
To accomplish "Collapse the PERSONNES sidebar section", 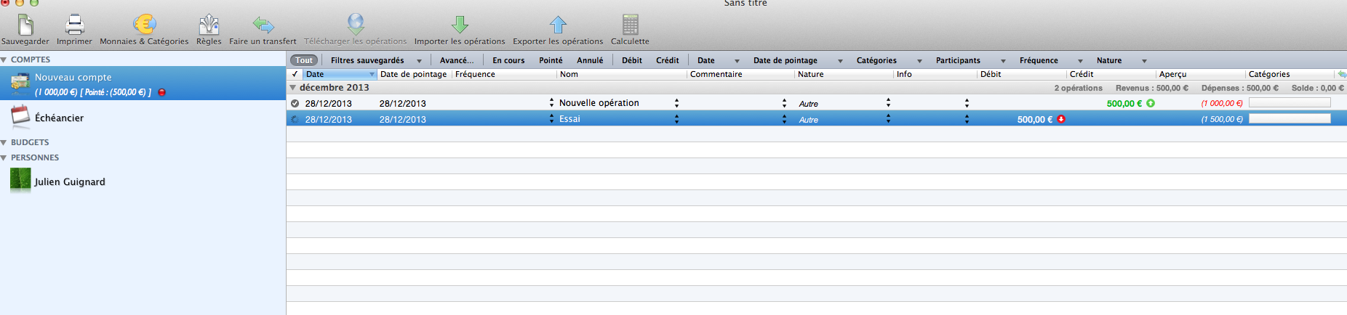I will tap(4, 157).
